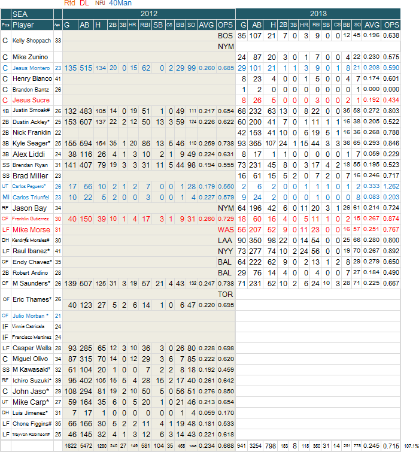This screenshot has height=452, width=419.
Task: Select the Brad Miller player name
Action: [31, 176]
